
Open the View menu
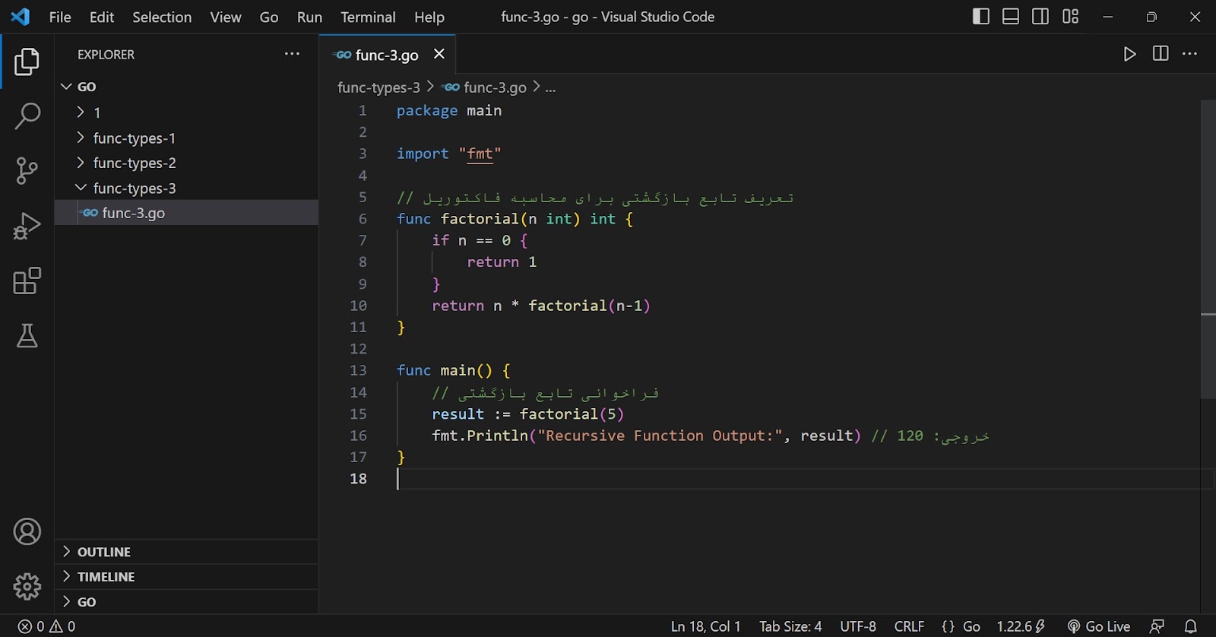226,17
